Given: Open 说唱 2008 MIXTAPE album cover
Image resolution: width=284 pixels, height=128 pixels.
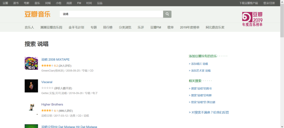Looking at the screenshot, I should [x=31, y=63].
